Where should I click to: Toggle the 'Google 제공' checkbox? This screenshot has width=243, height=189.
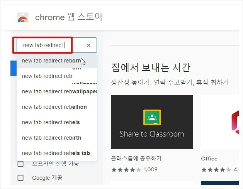click(x=20, y=178)
